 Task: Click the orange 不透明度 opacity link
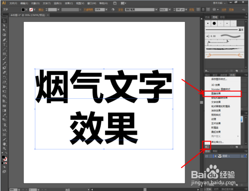click(88, 9)
